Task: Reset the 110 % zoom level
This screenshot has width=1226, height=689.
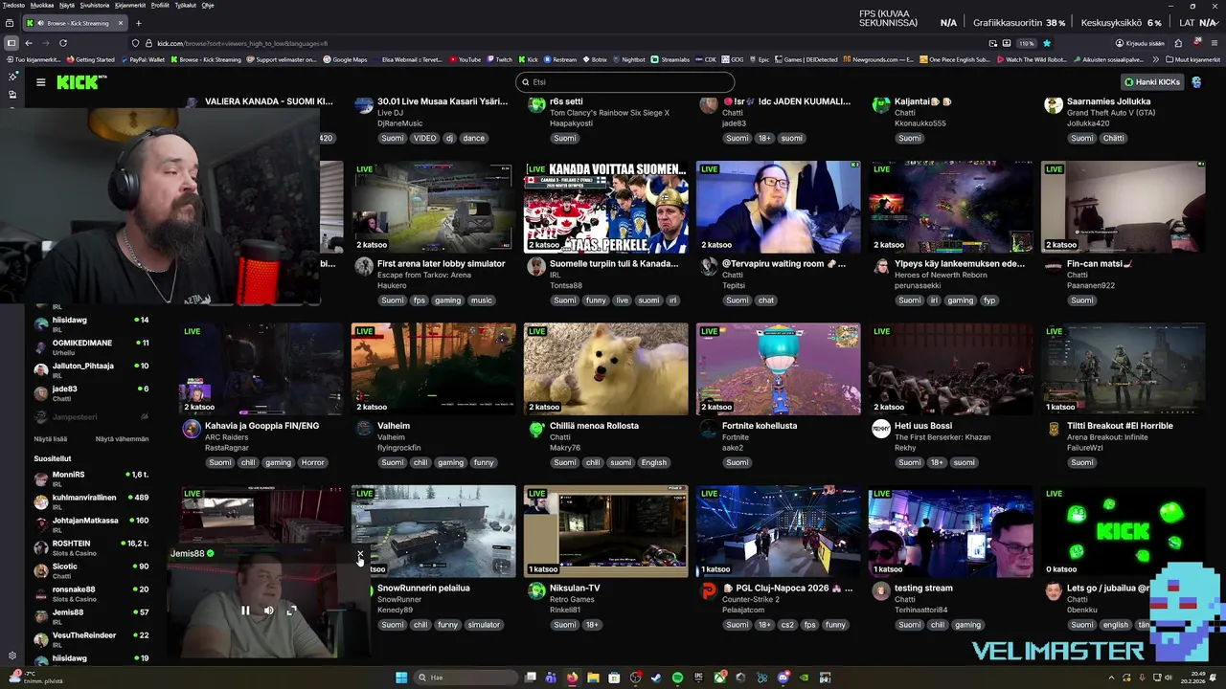Action: click(1026, 43)
